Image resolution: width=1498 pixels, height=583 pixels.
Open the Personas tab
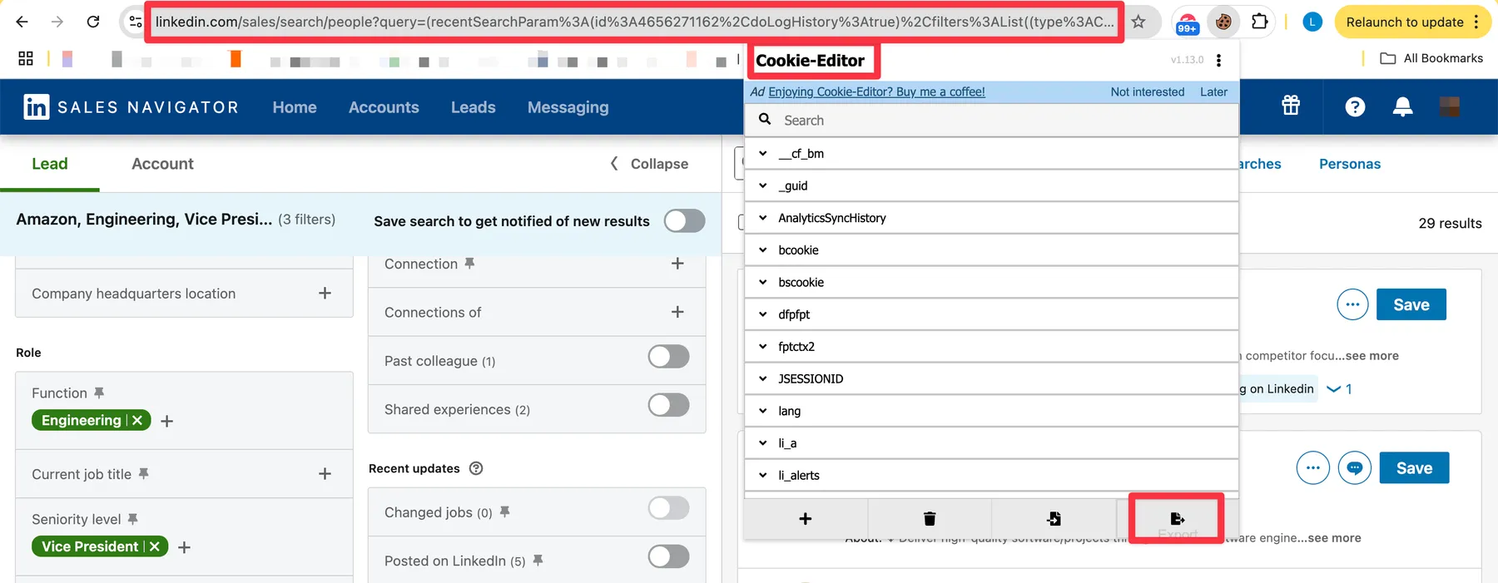[1350, 164]
